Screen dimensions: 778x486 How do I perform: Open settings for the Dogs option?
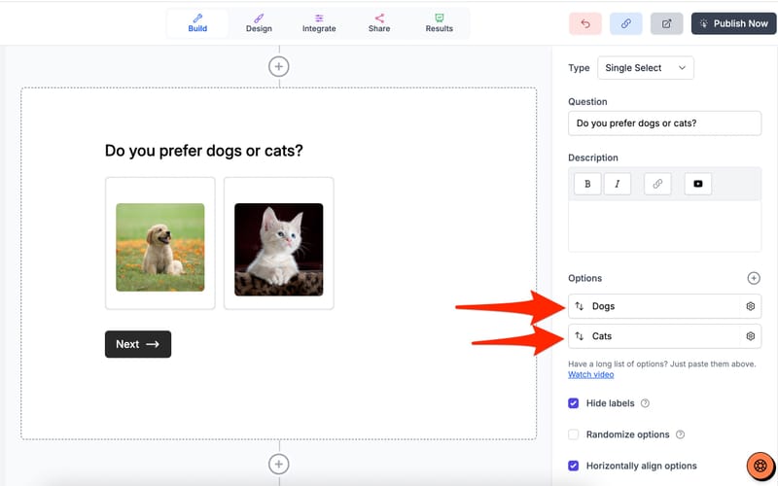750,306
